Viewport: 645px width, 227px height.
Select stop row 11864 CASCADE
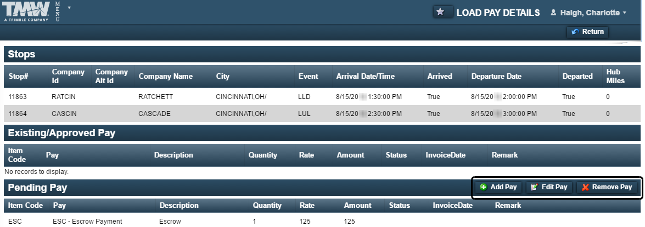(322, 114)
